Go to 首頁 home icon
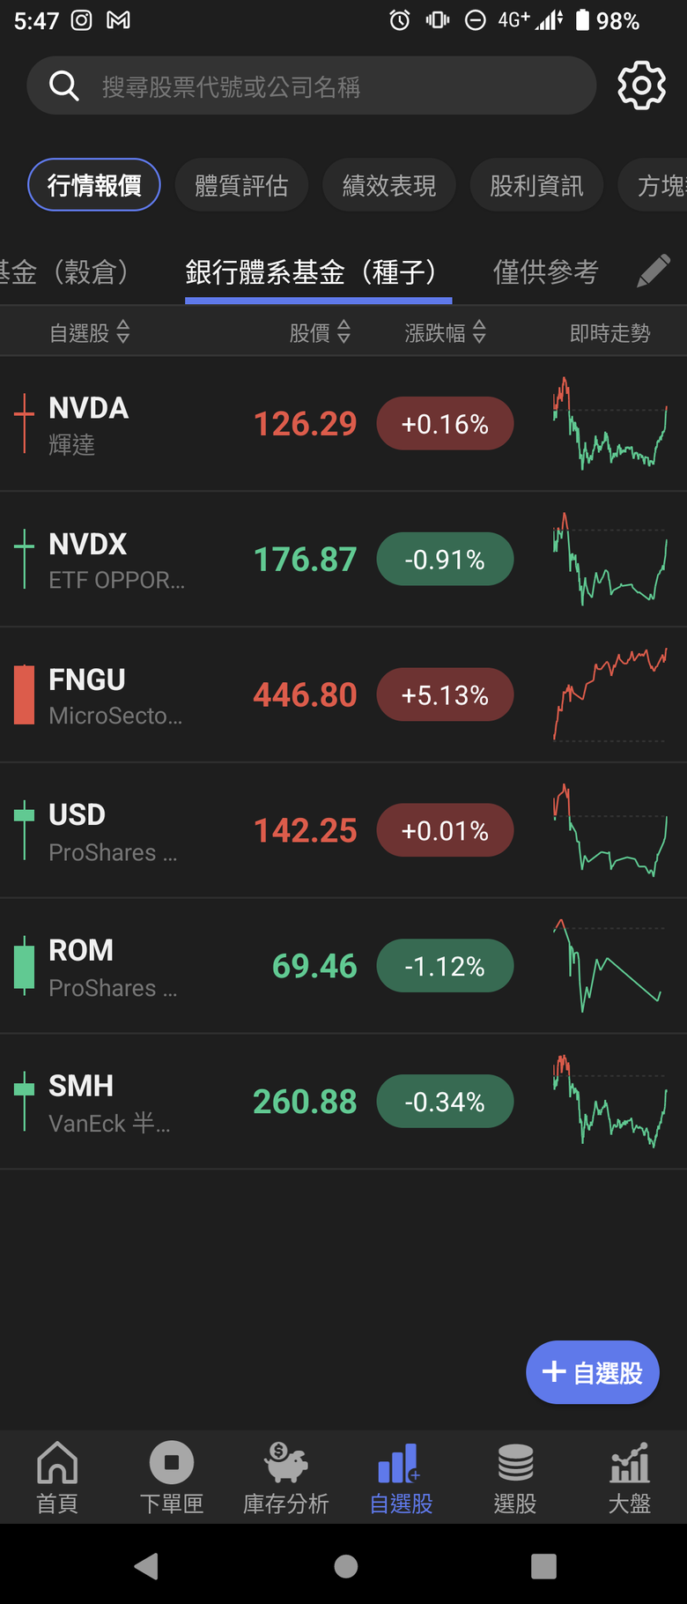The height and width of the screenshot is (1604, 687). [57, 1465]
